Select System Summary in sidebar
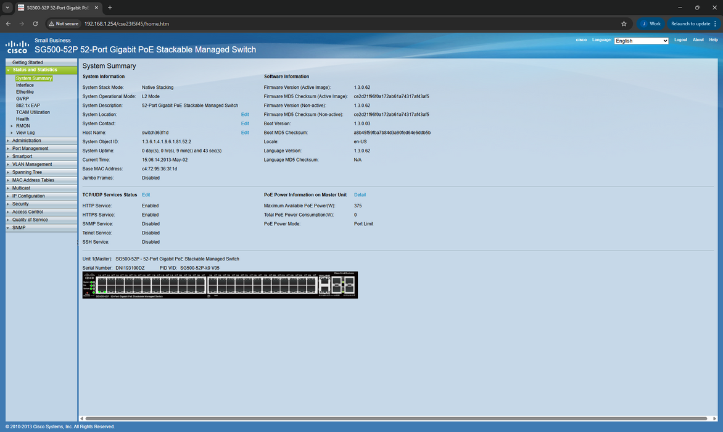Image resolution: width=723 pixels, height=432 pixels. coord(34,78)
